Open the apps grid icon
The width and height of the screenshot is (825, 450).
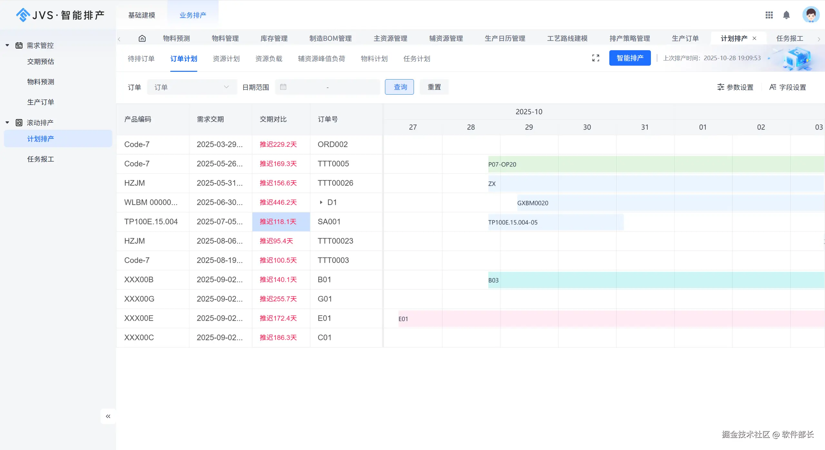[x=769, y=15]
